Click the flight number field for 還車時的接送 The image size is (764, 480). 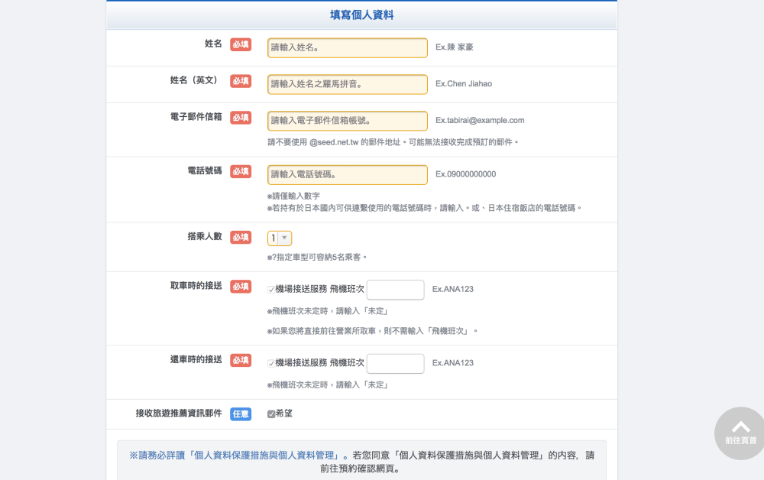pos(395,363)
